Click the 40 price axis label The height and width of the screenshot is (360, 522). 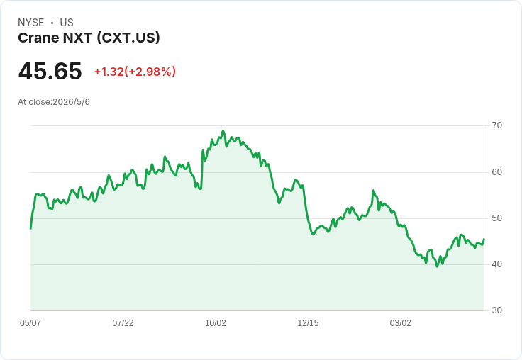pos(496,264)
